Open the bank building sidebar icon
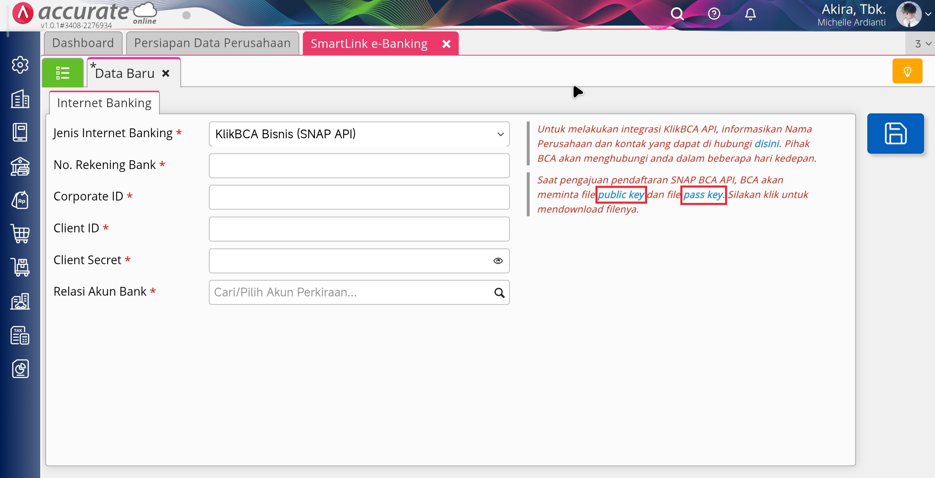Image resolution: width=935 pixels, height=478 pixels. point(20,167)
